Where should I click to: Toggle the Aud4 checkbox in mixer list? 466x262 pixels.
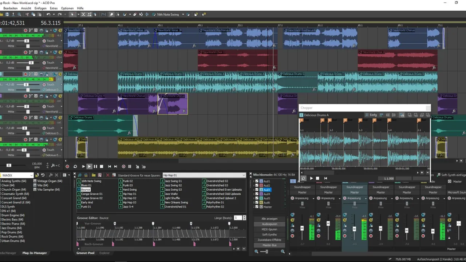(257, 194)
